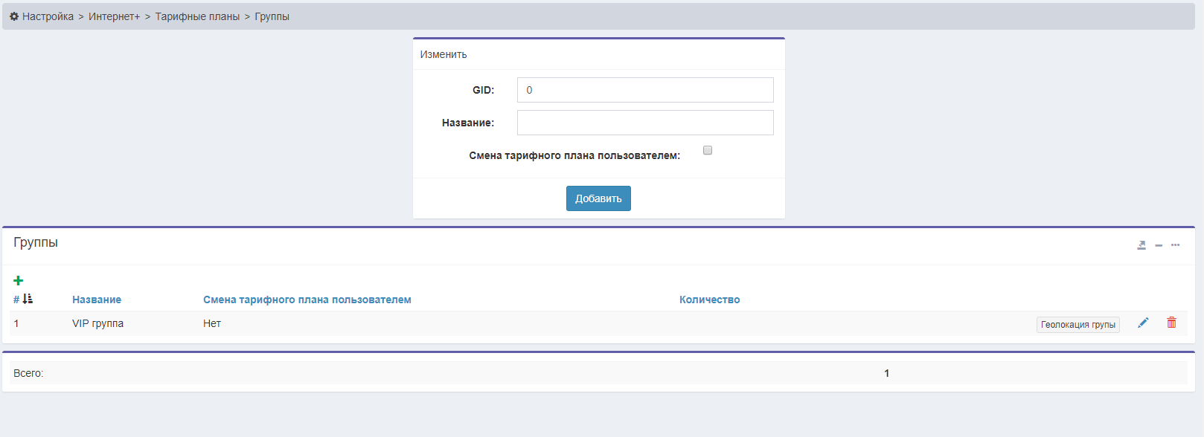1204x437 pixels.
Task: Navigate to Интернет+ in the breadcrumb
Action: click(114, 16)
